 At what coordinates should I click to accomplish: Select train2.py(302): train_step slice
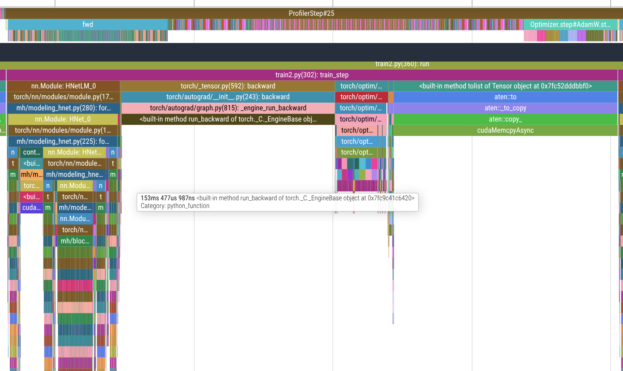(x=311, y=75)
